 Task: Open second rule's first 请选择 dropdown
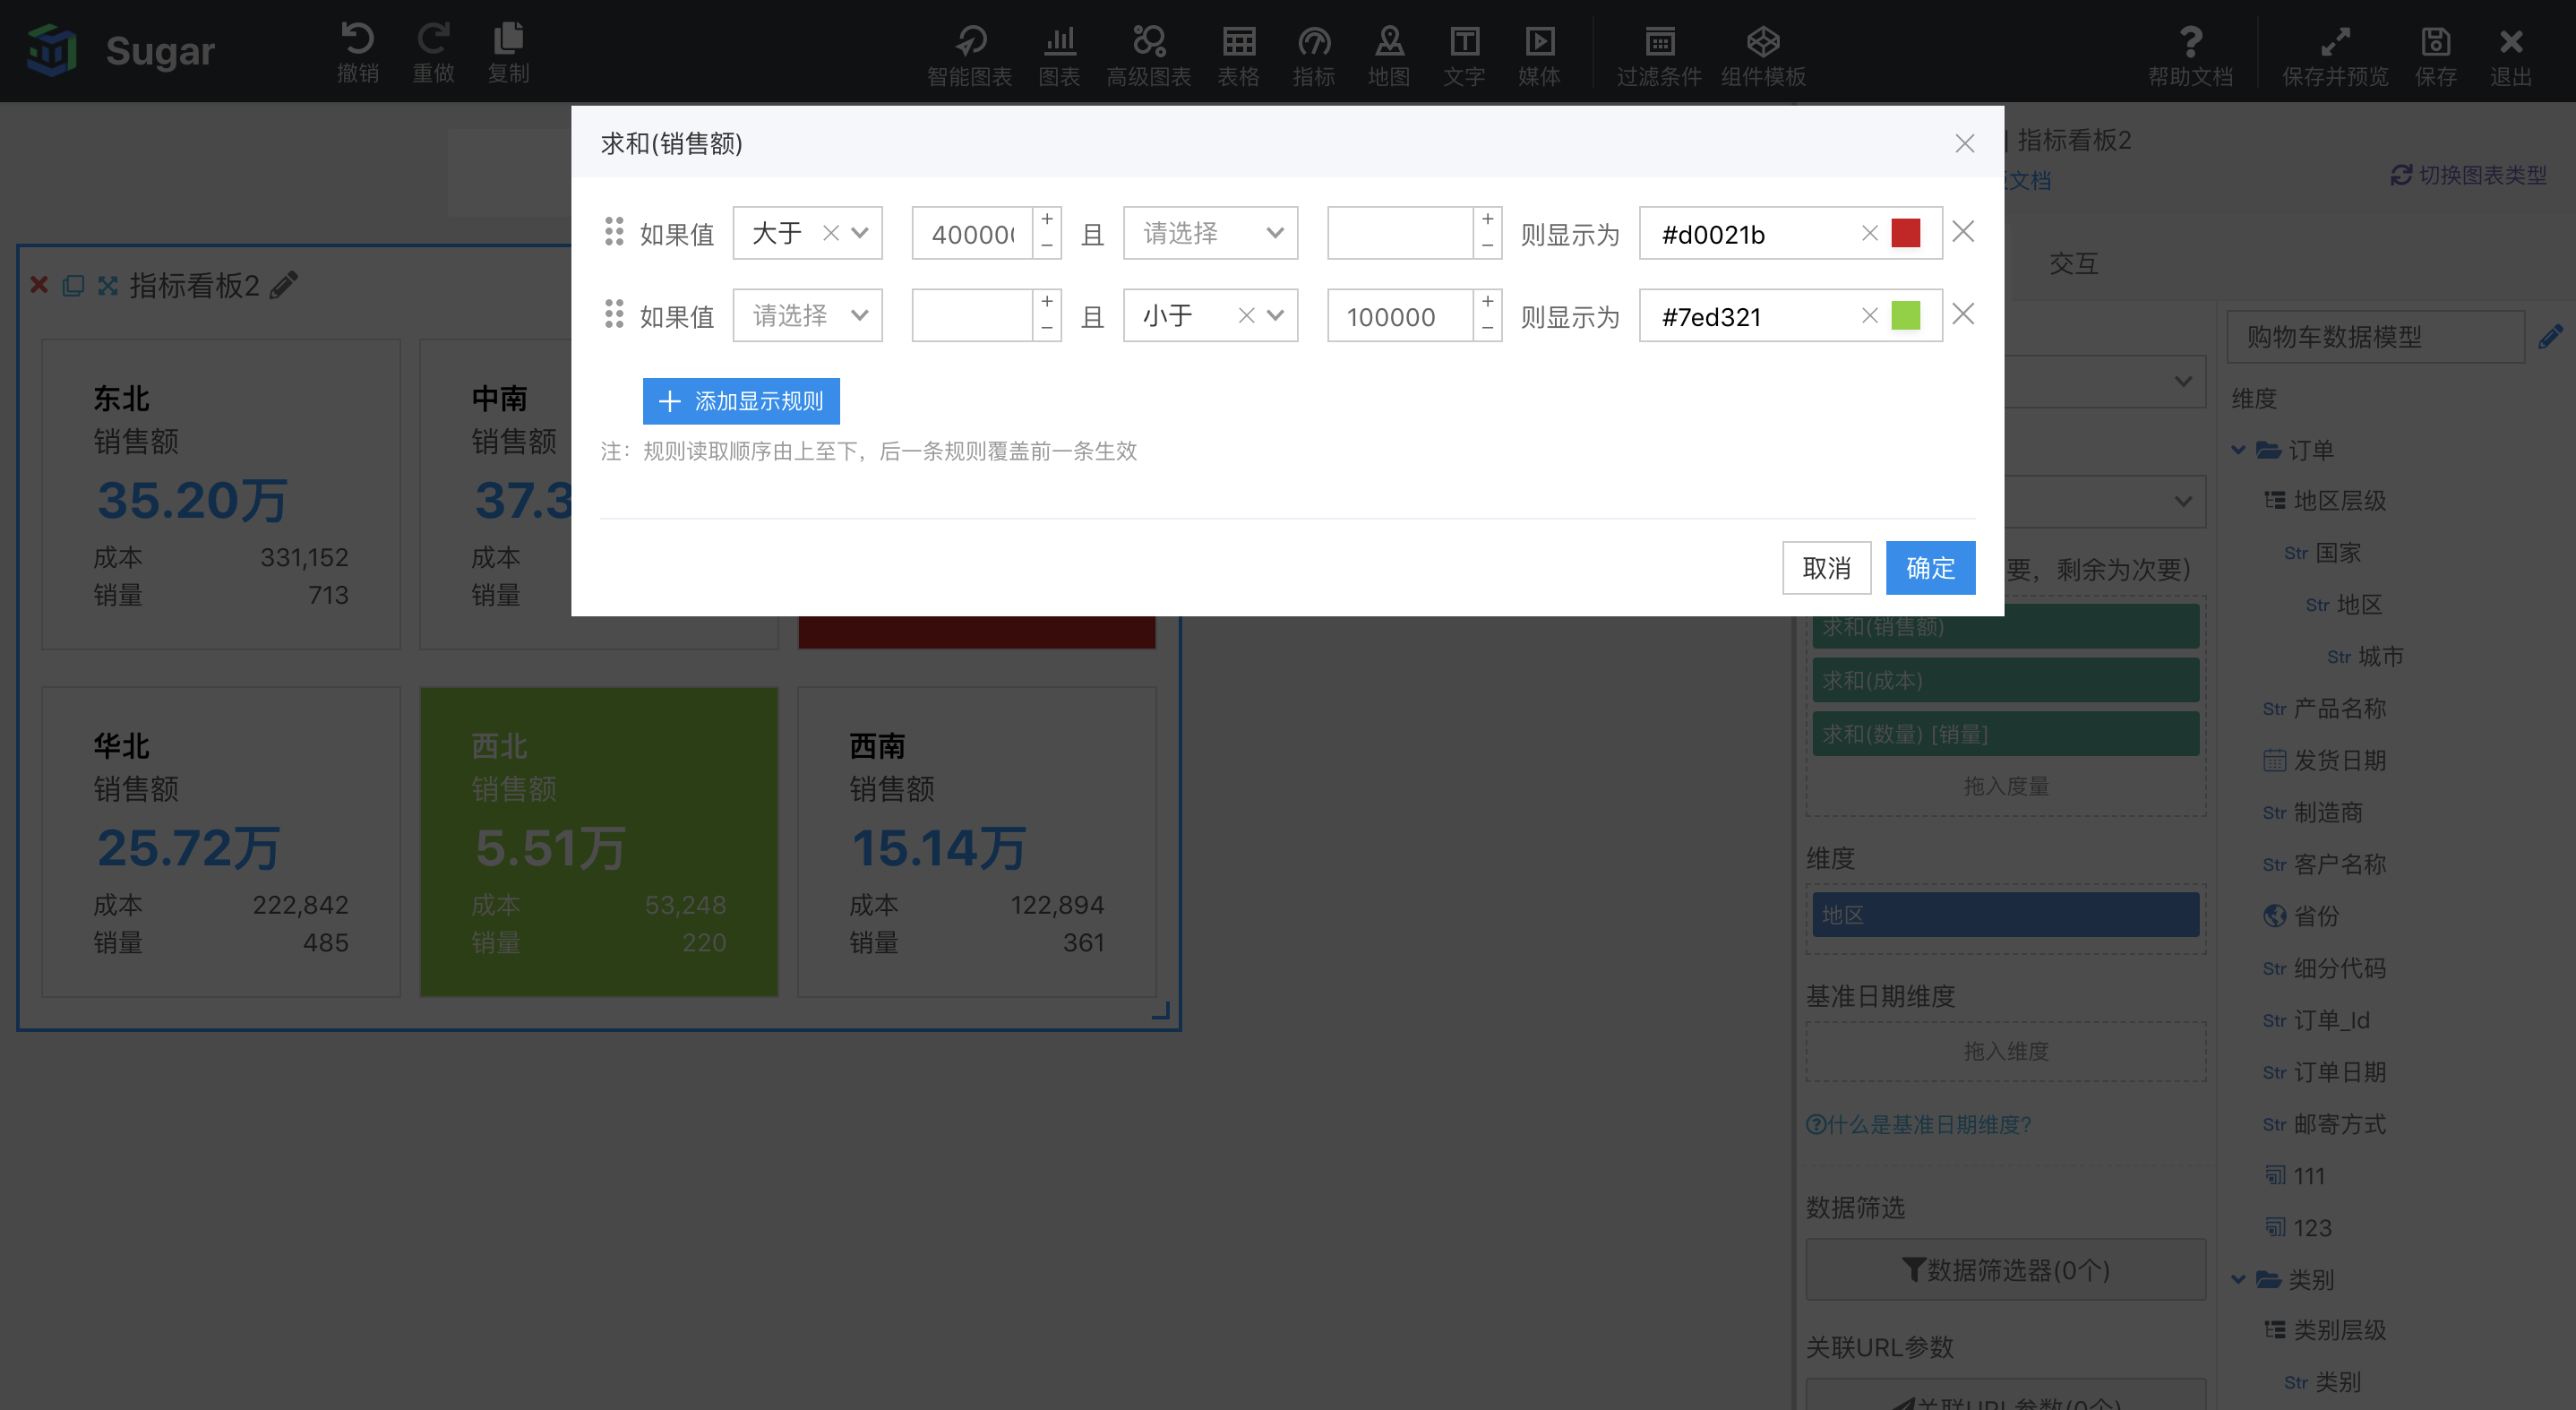point(807,316)
